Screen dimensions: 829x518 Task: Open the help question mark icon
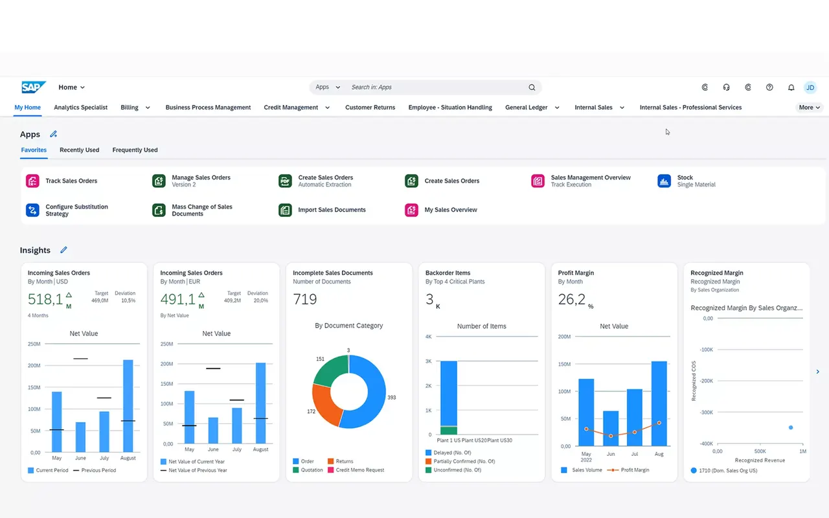pos(769,87)
